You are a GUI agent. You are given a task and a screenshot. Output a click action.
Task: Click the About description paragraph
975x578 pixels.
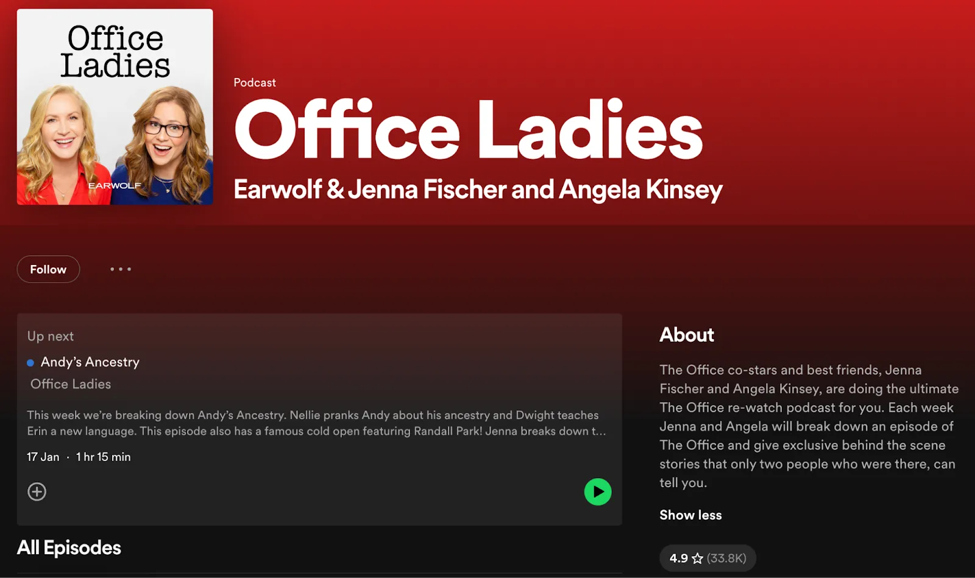pos(809,426)
